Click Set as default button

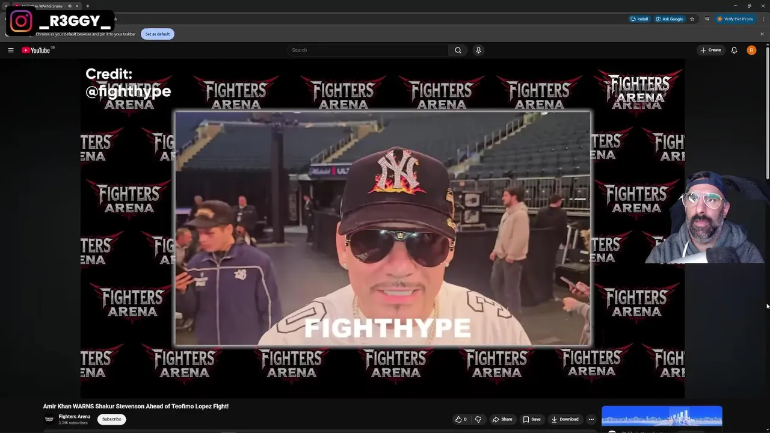pos(158,34)
